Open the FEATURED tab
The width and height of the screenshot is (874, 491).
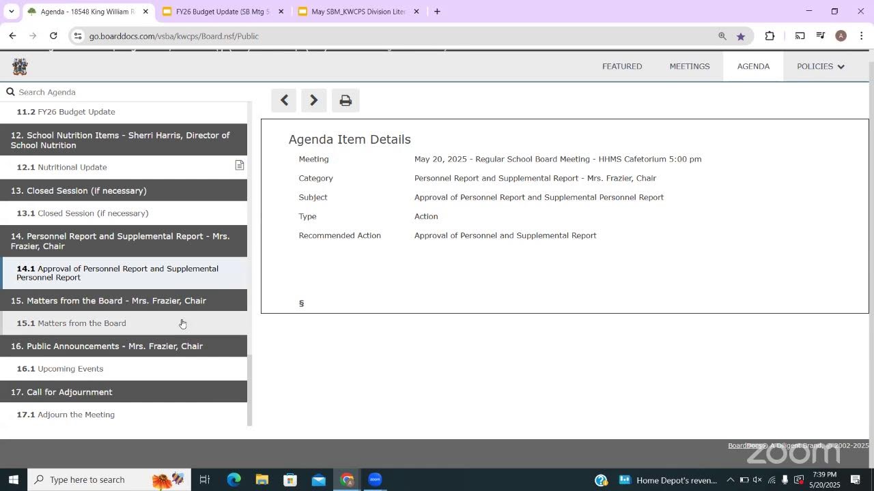622,66
